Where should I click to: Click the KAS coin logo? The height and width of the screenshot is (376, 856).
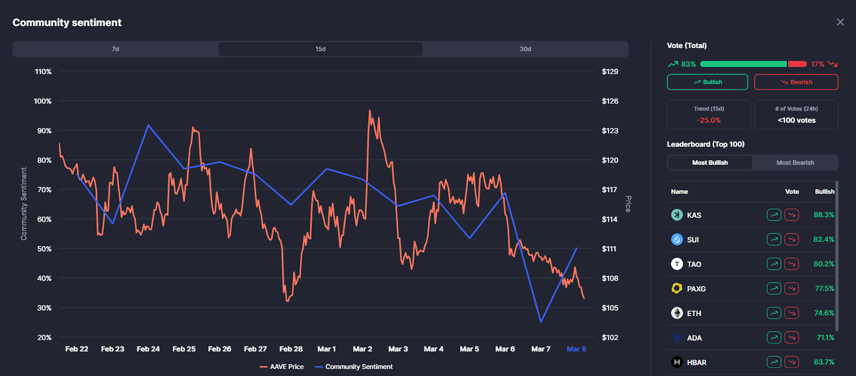(677, 215)
